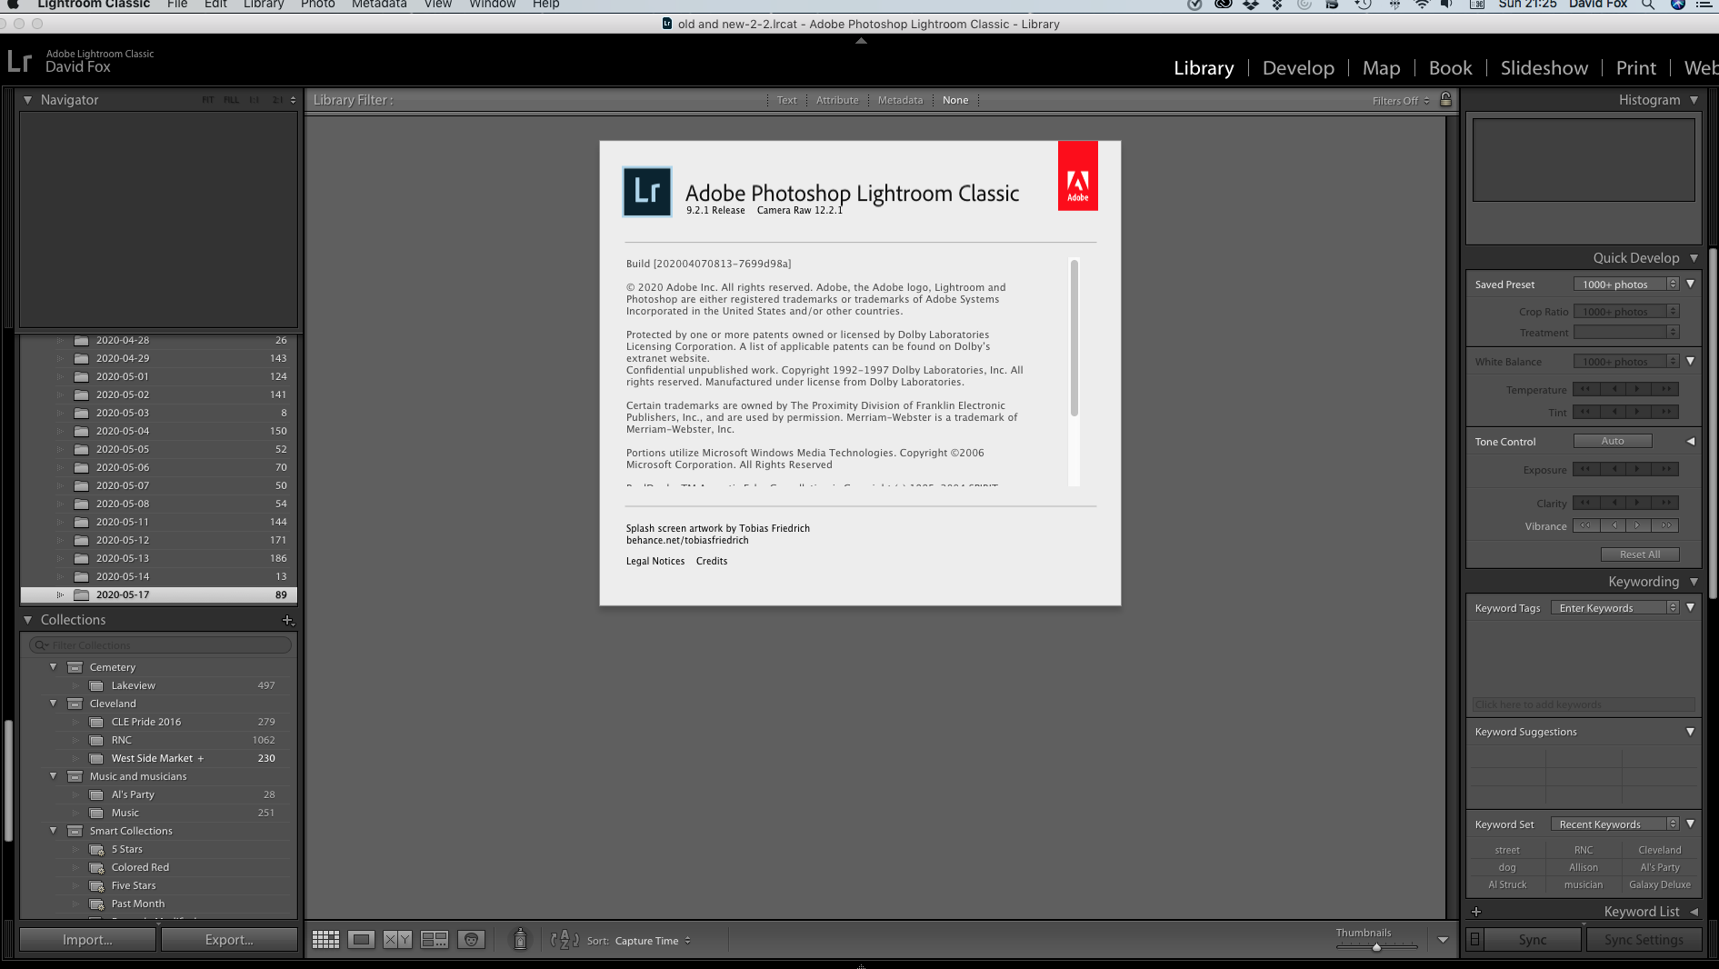The width and height of the screenshot is (1719, 969).
Task: Open Compare view (XY icon)
Action: coord(397,940)
